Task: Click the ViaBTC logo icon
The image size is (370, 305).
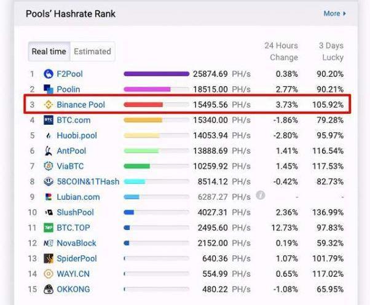Action: pos(49,166)
